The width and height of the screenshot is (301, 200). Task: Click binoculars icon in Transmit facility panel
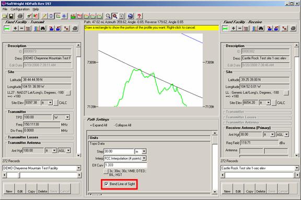tap(43, 29)
